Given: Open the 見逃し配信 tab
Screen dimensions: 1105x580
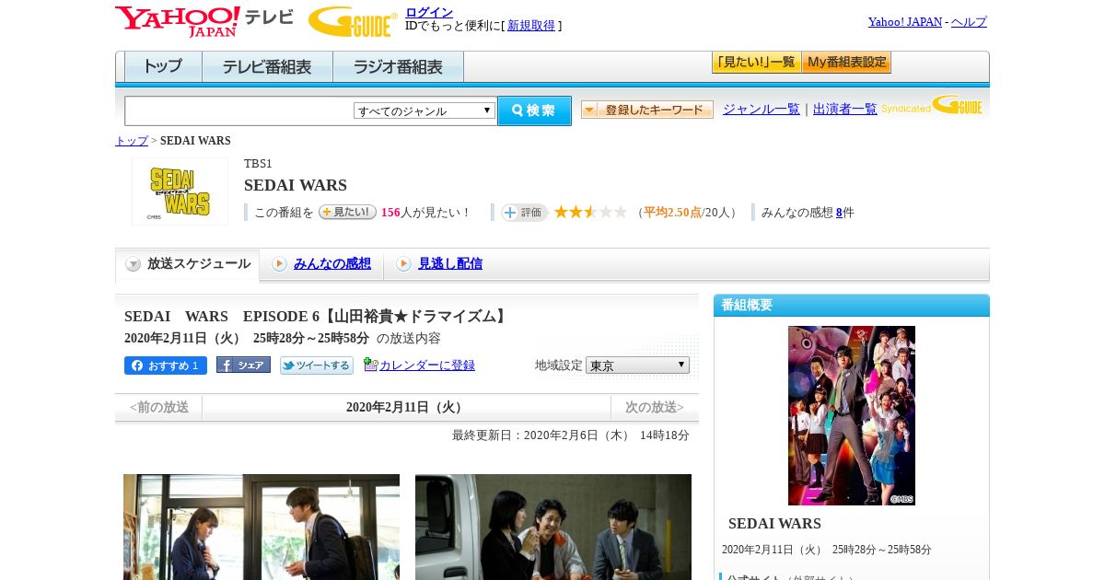Looking at the screenshot, I should (x=450, y=264).
